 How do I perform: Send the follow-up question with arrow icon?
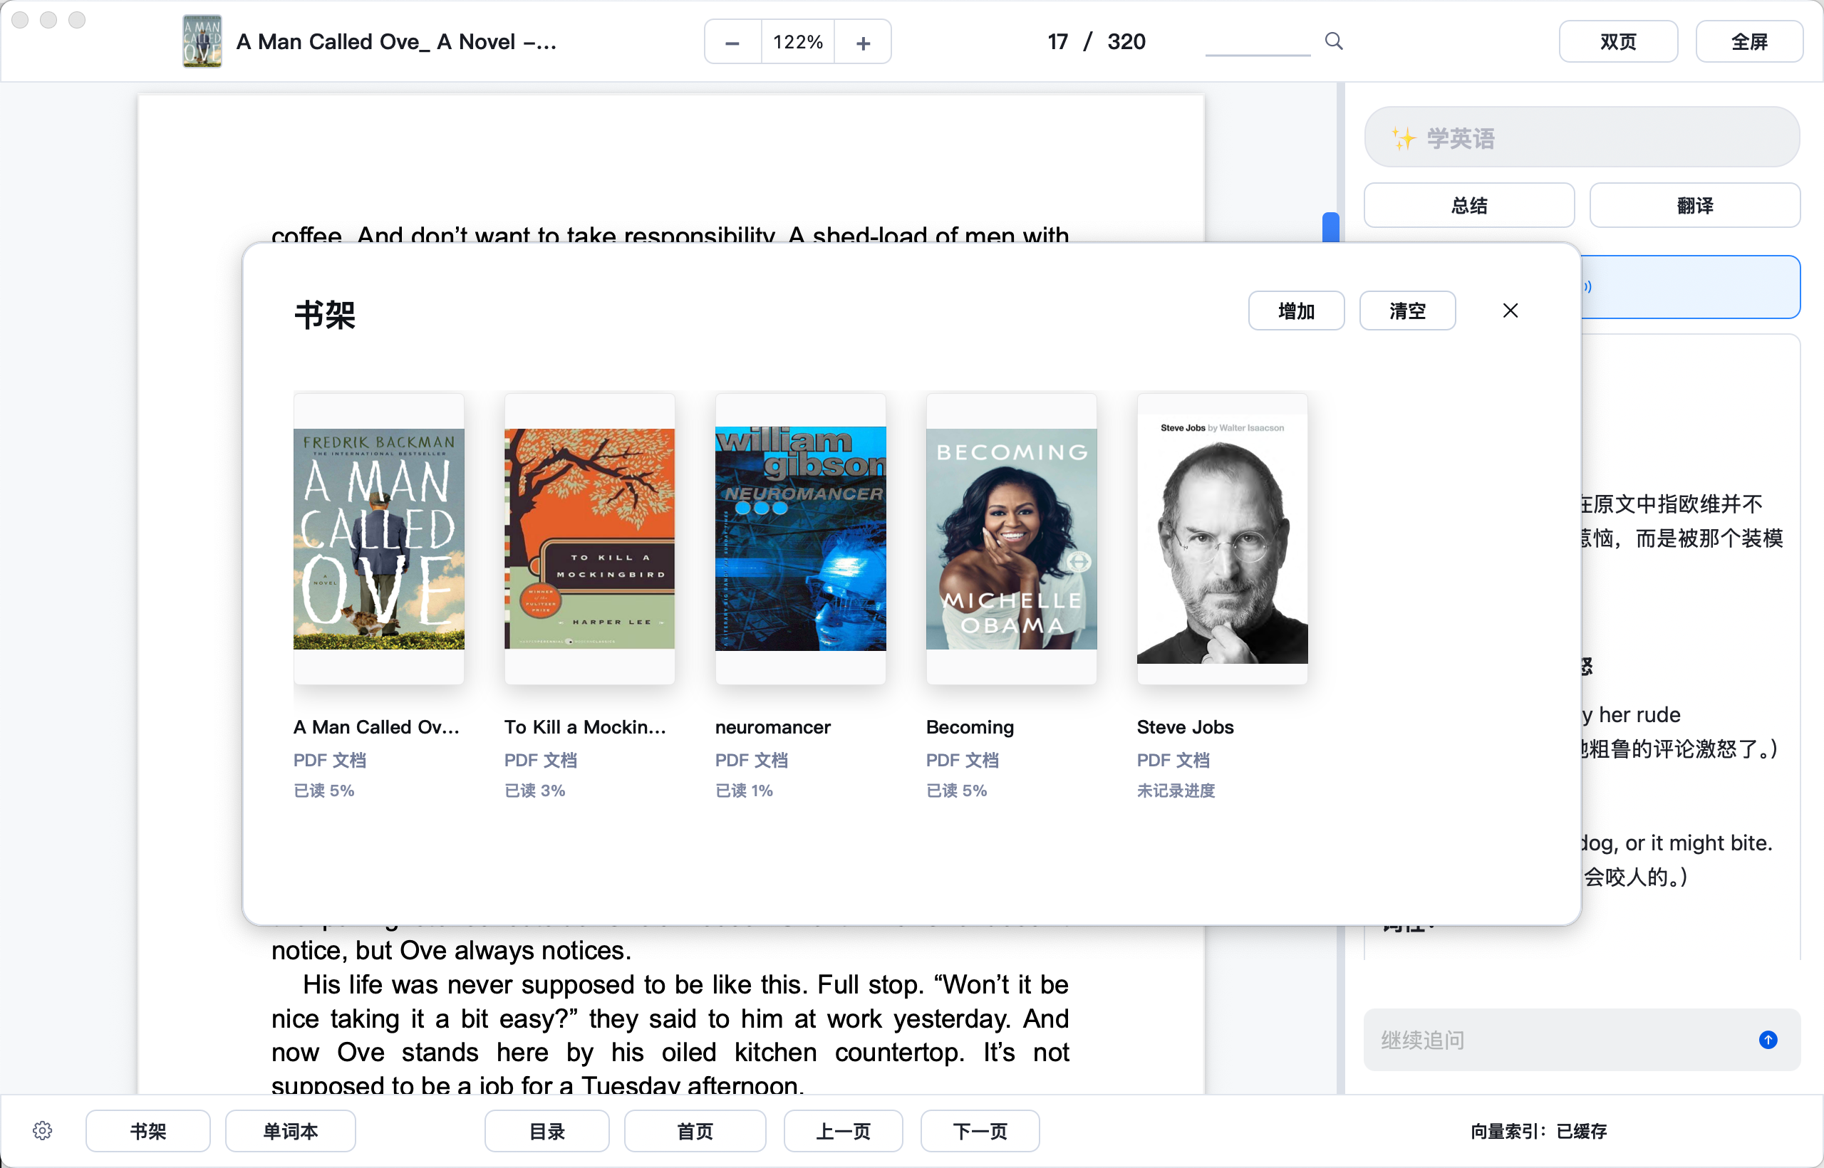(x=1768, y=1040)
